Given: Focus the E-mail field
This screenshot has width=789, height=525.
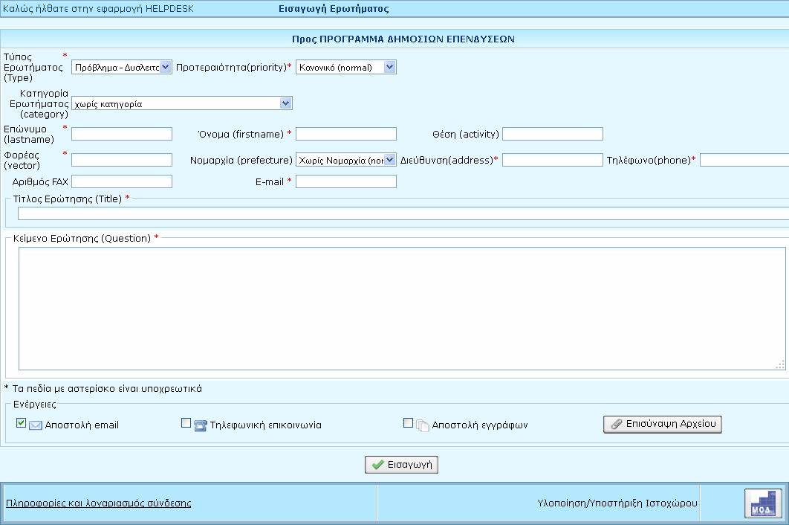Looking at the screenshot, I should point(346,181).
